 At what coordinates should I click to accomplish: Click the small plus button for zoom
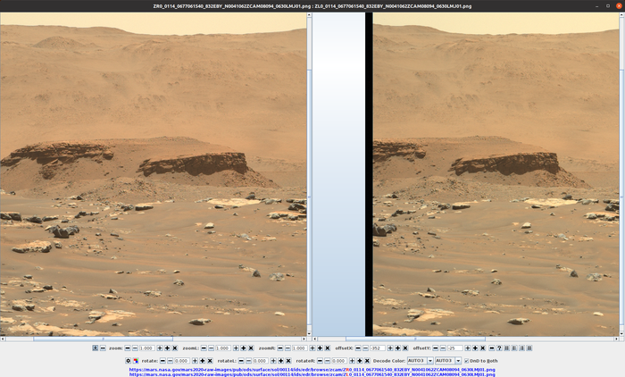point(160,348)
